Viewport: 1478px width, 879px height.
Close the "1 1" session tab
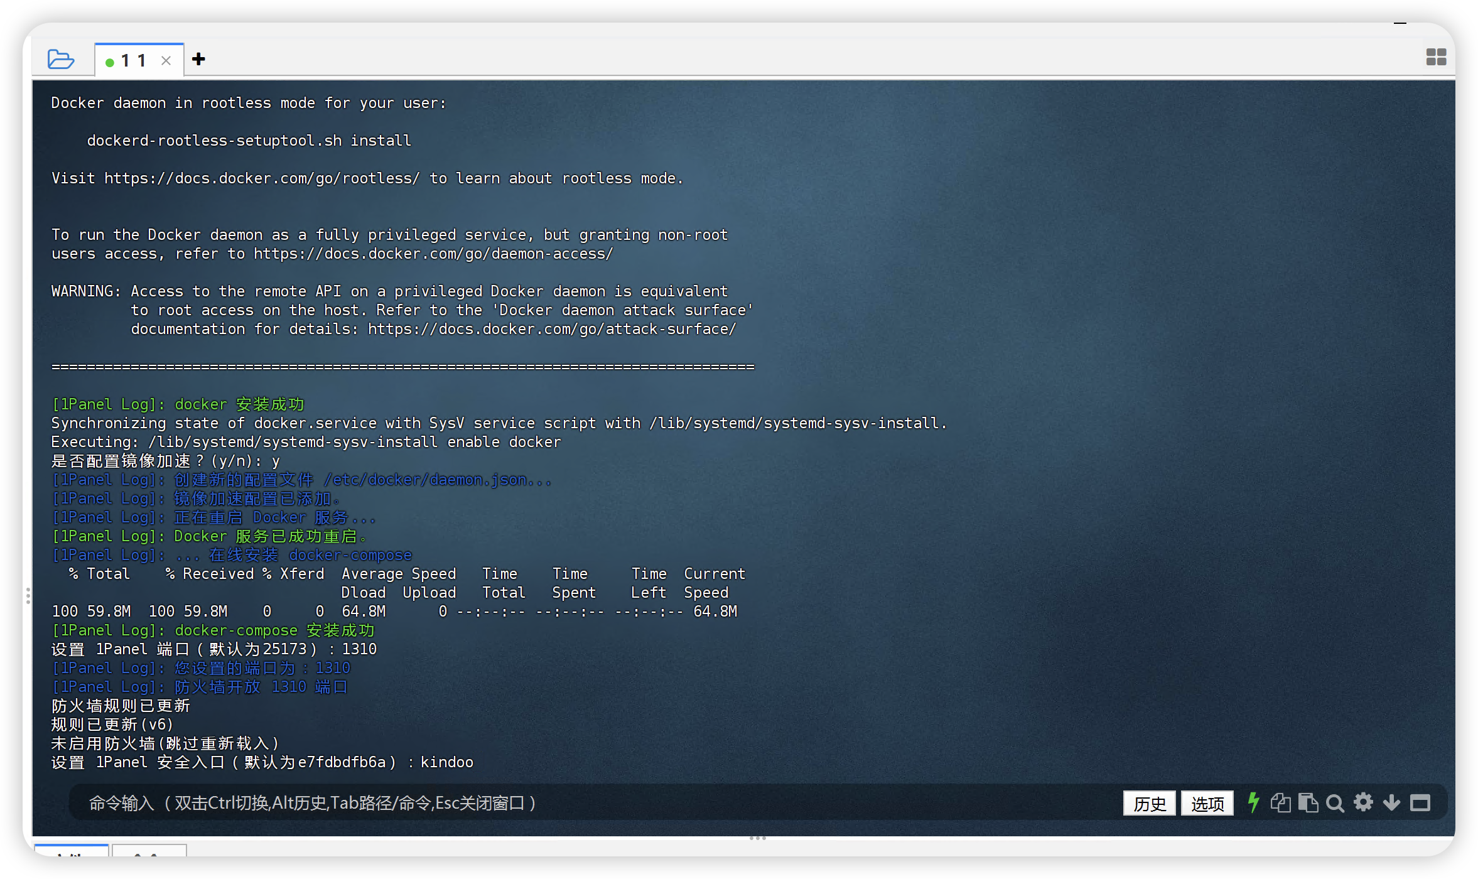166,61
